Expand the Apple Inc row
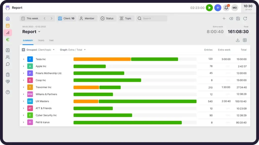259x145 pixels. point(24,66)
